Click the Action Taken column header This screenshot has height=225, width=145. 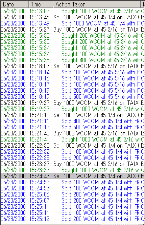[x=97, y=4]
